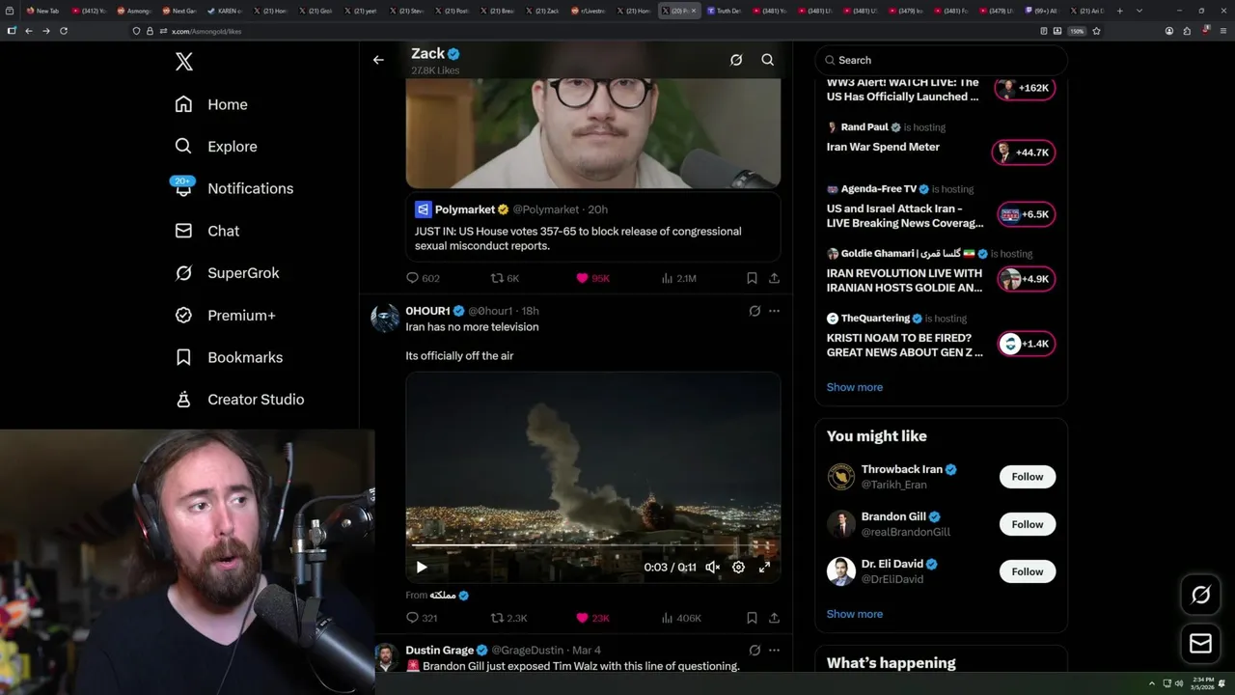Open Bookmarks in the sidebar

[x=229, y=357]
